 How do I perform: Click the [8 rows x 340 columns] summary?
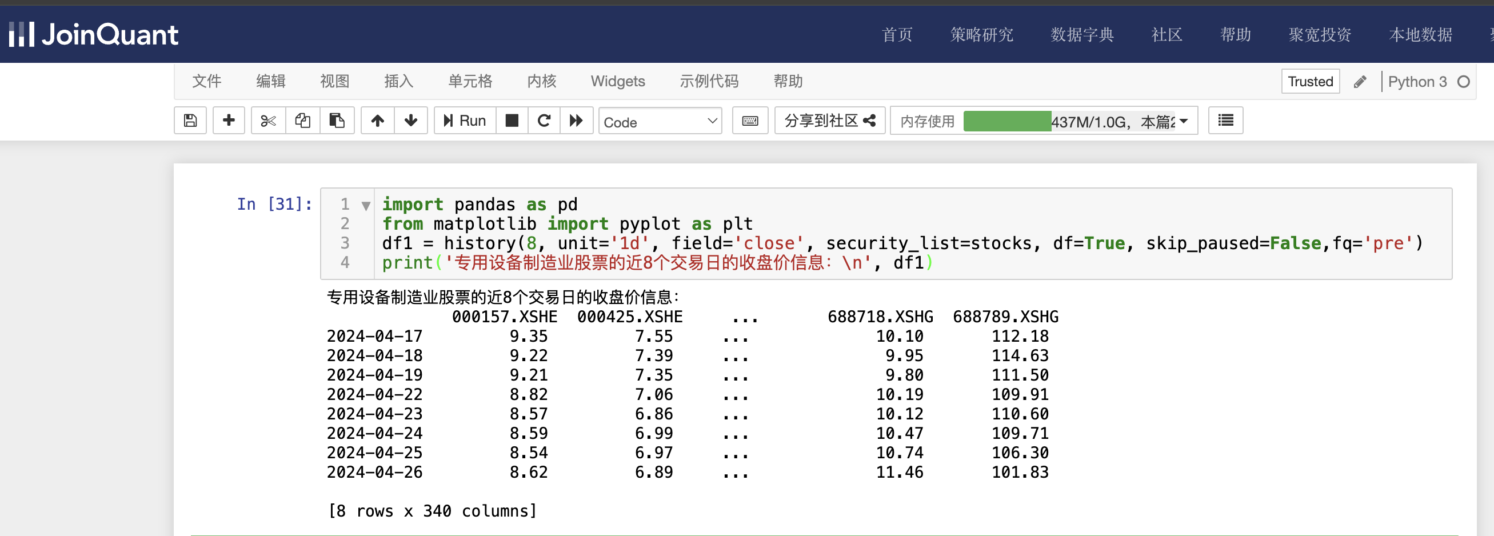point(433,511)
